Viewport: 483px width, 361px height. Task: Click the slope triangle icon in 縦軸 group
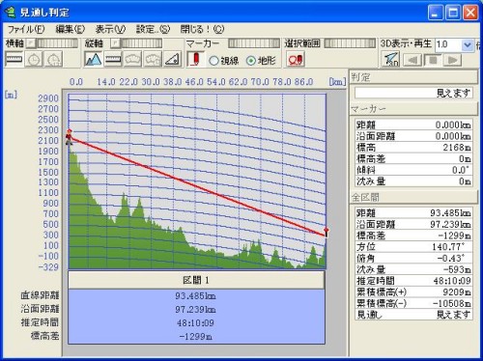tap(172, 59)
